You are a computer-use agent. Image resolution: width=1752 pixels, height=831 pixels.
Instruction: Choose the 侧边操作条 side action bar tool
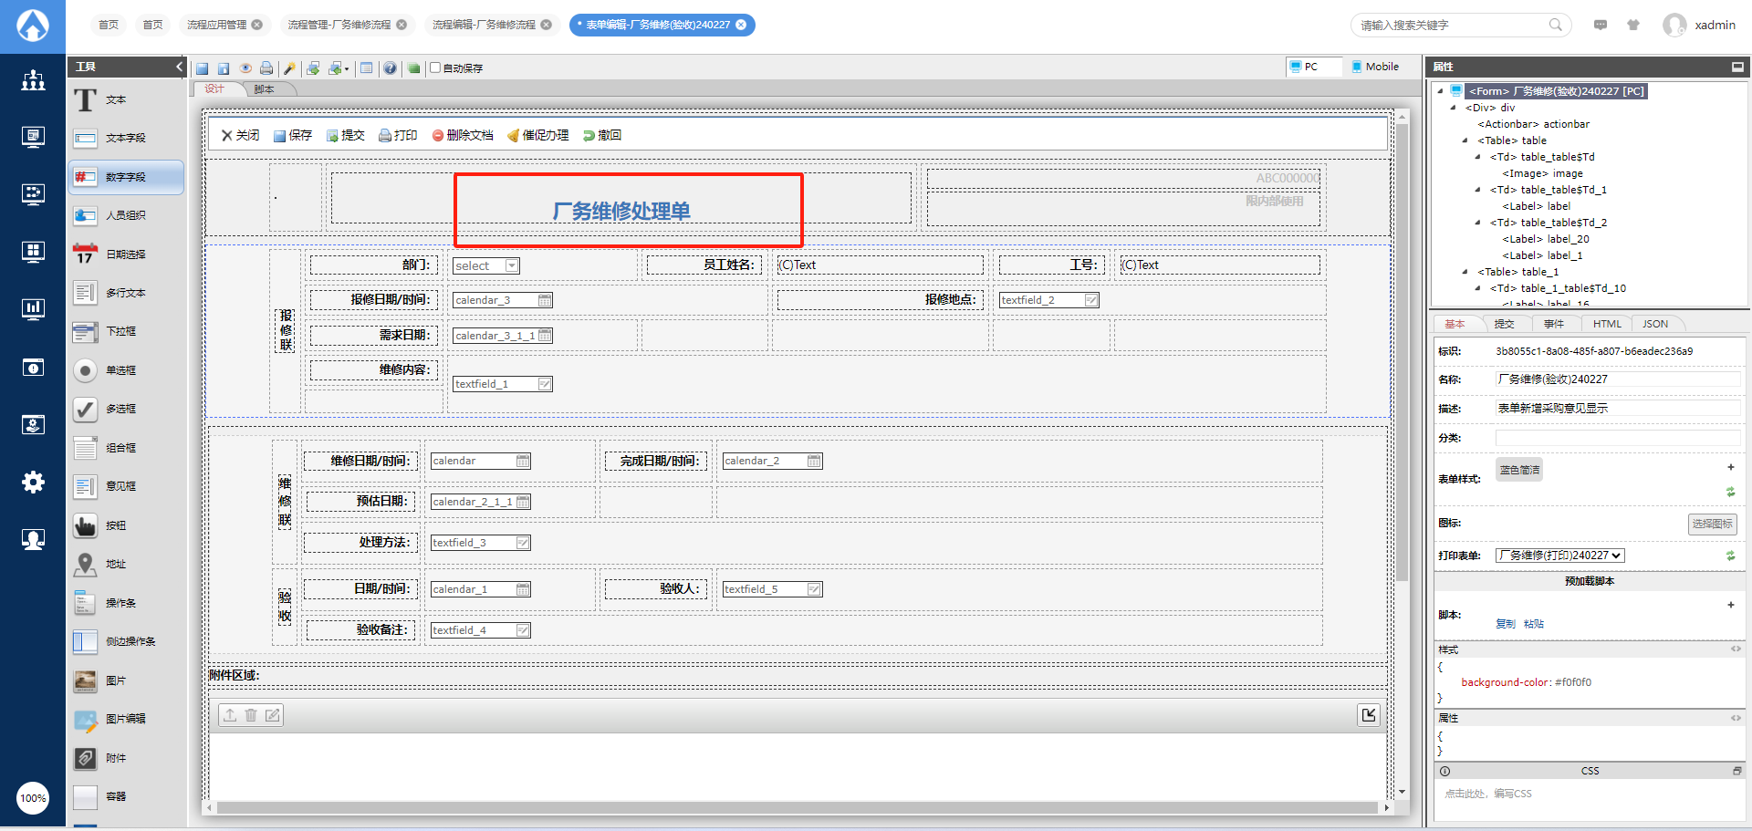[x=126, y=641]
